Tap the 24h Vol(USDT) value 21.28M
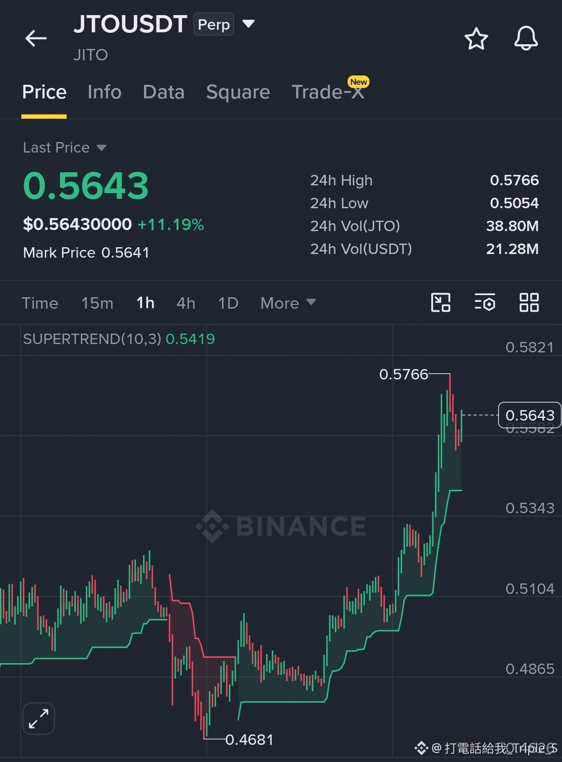The width and height of the screenshot is (562, 762). click(x=512, y=249)
